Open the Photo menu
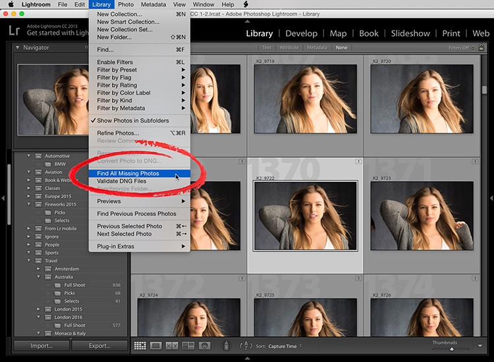The image size is (494, 362). 126,5
